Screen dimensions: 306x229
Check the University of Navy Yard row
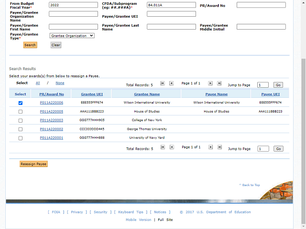20,138
